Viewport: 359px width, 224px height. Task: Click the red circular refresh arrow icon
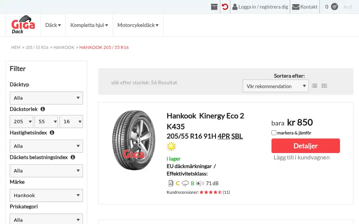[225, 7]
